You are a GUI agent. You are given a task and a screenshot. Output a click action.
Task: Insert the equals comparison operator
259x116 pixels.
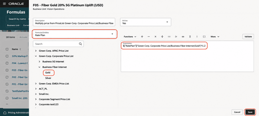point(169,37)
